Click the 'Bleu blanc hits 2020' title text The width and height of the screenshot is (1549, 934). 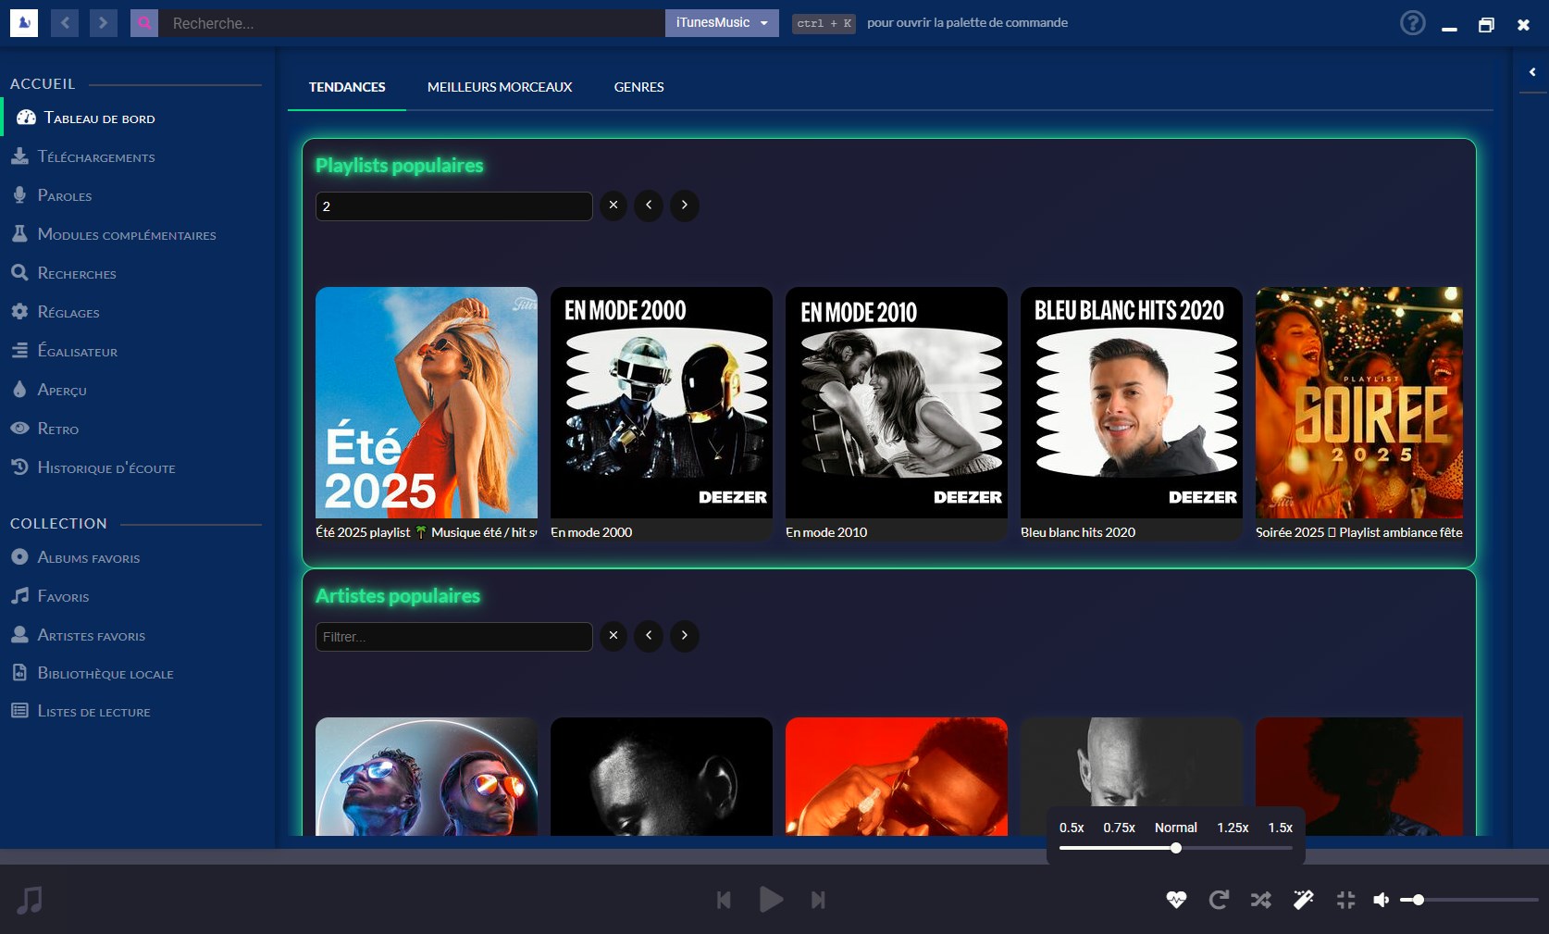tap(1078, 532)
